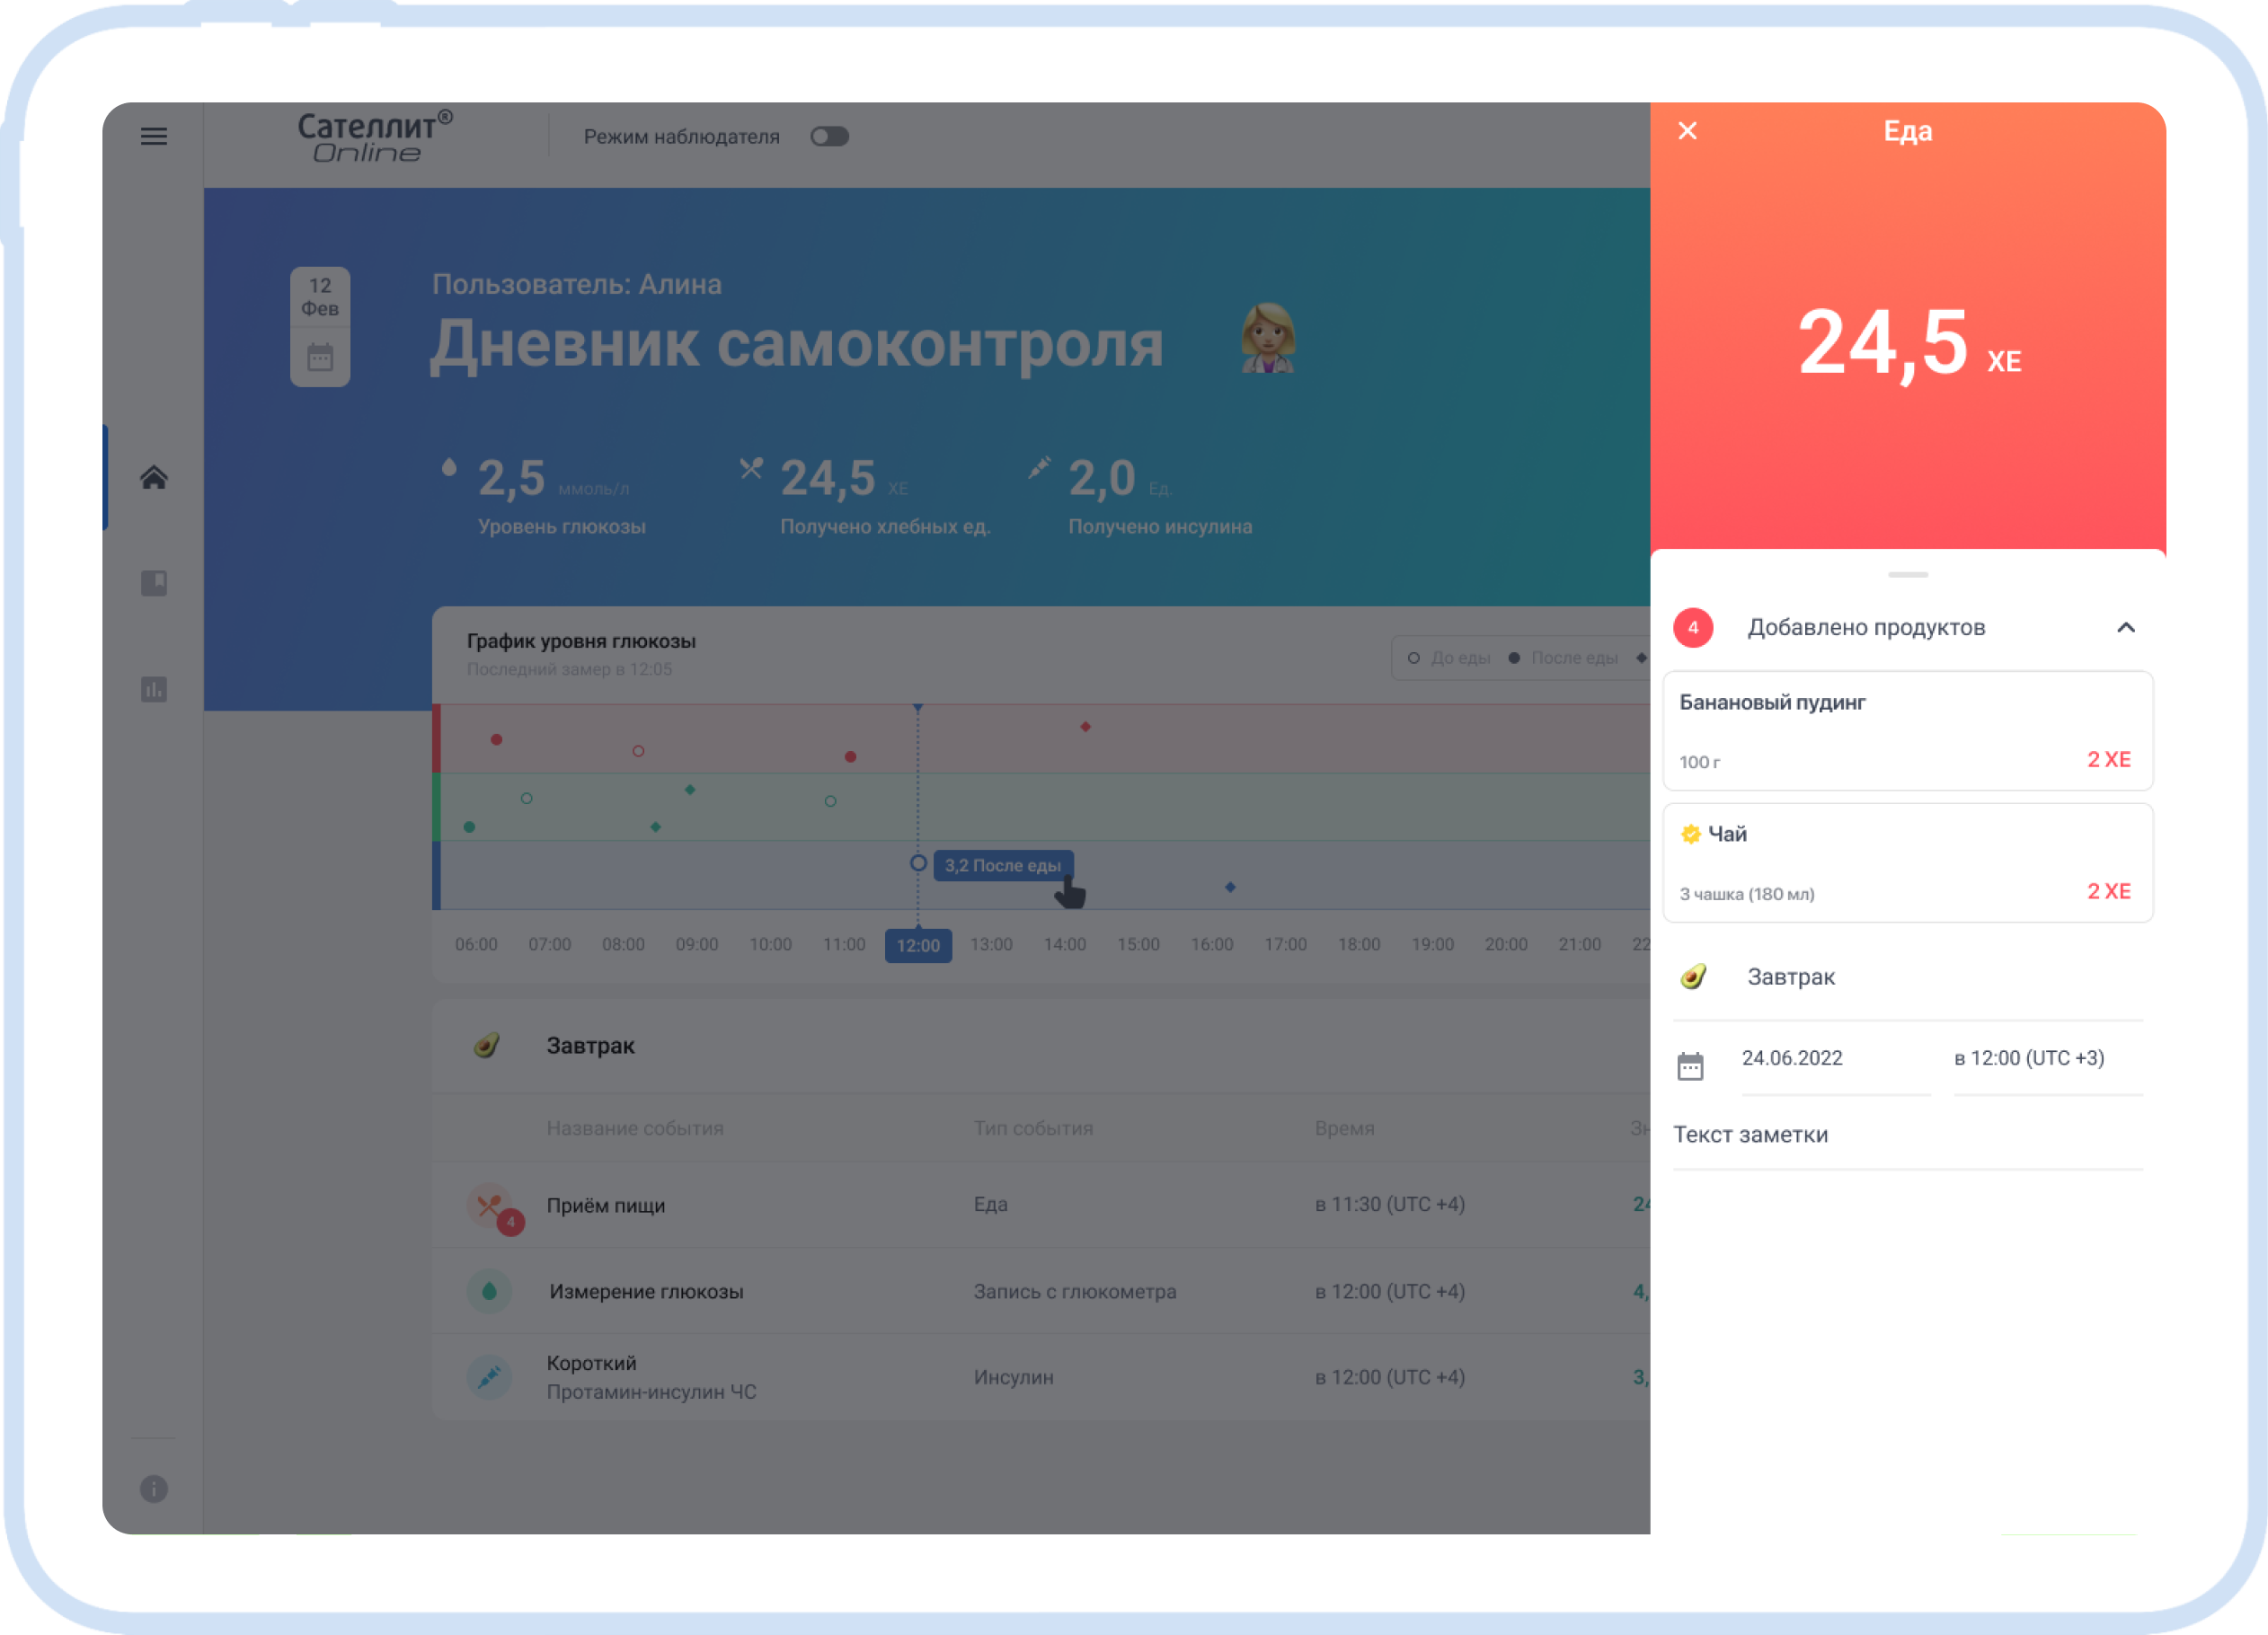Select 13:00 on the chart time axis
Viewport: 2268px width, 1635px height.
[991, 945]
